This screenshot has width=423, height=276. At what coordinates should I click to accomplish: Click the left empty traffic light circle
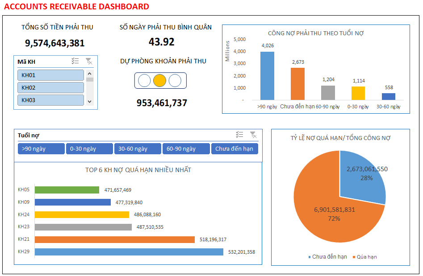click(x=144, y=81)
